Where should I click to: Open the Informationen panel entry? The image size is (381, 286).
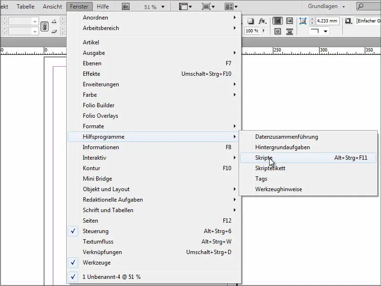coord(154,147)
